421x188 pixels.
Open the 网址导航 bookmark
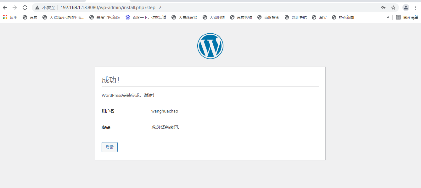coord(296,17)
